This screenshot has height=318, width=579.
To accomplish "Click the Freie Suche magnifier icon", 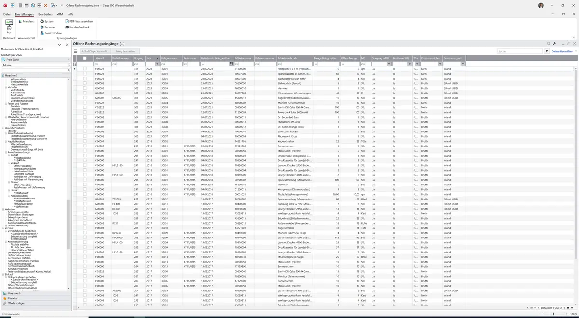I will click(x=3, y=59).
